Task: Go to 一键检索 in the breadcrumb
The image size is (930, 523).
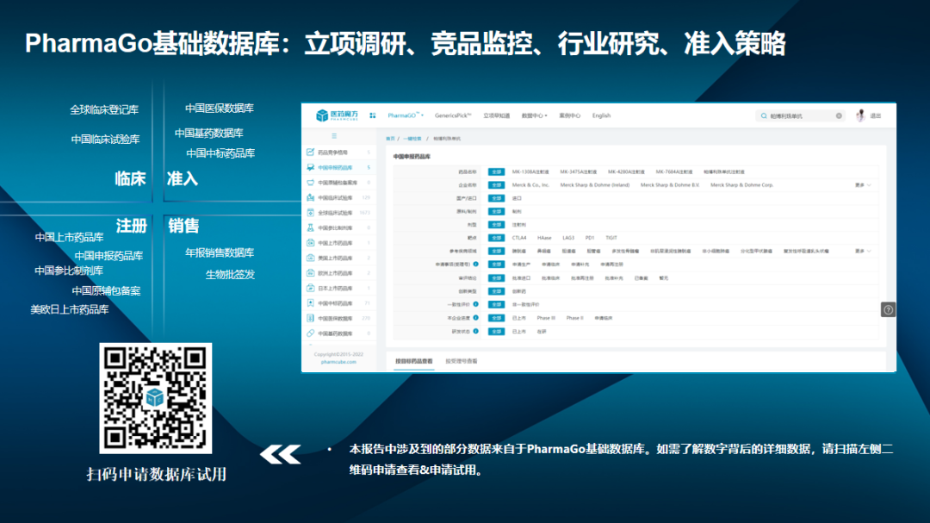Action: (x=412, y=139)
